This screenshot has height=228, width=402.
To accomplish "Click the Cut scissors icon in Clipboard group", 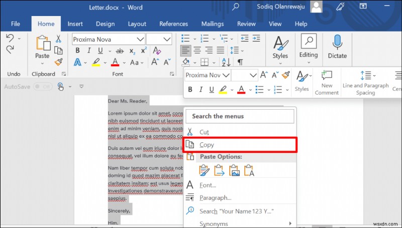I will (58, 39).
